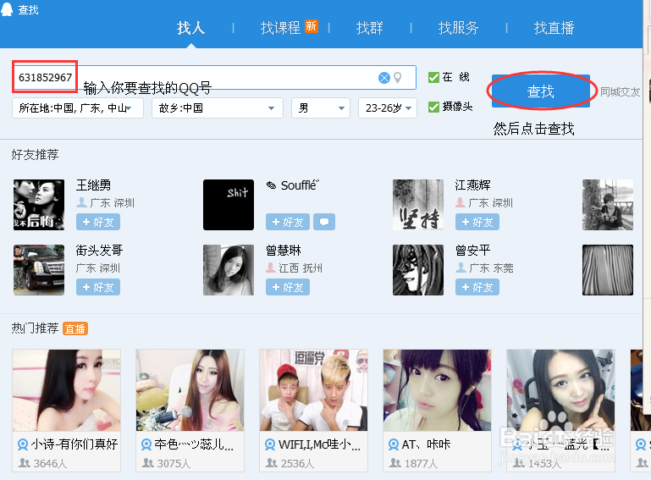Click gender icon beside 曾安平's 广东 东莞
This screenshot has height=480, width=651.
coord(461,268)
